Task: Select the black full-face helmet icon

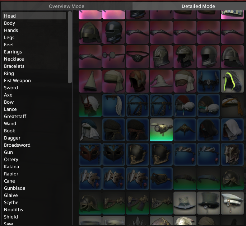Action: pos(114,32)
